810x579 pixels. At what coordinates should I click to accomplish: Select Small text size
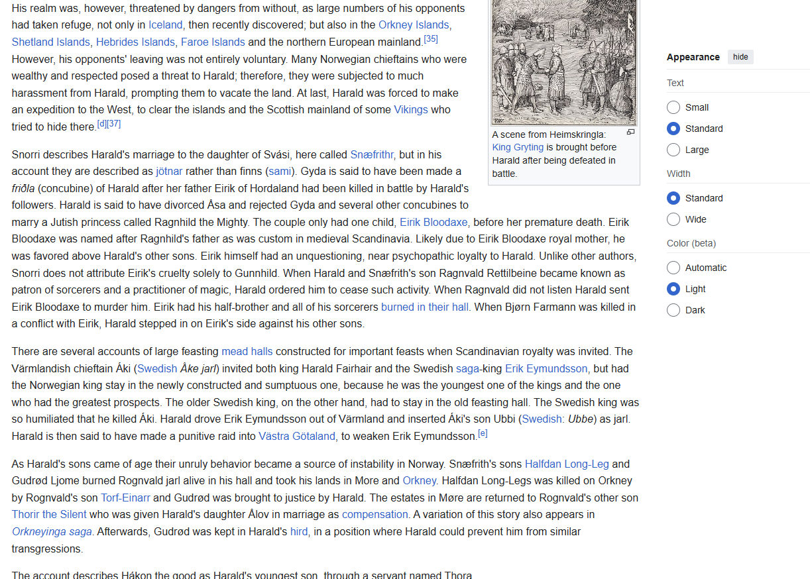pos(673,107)
